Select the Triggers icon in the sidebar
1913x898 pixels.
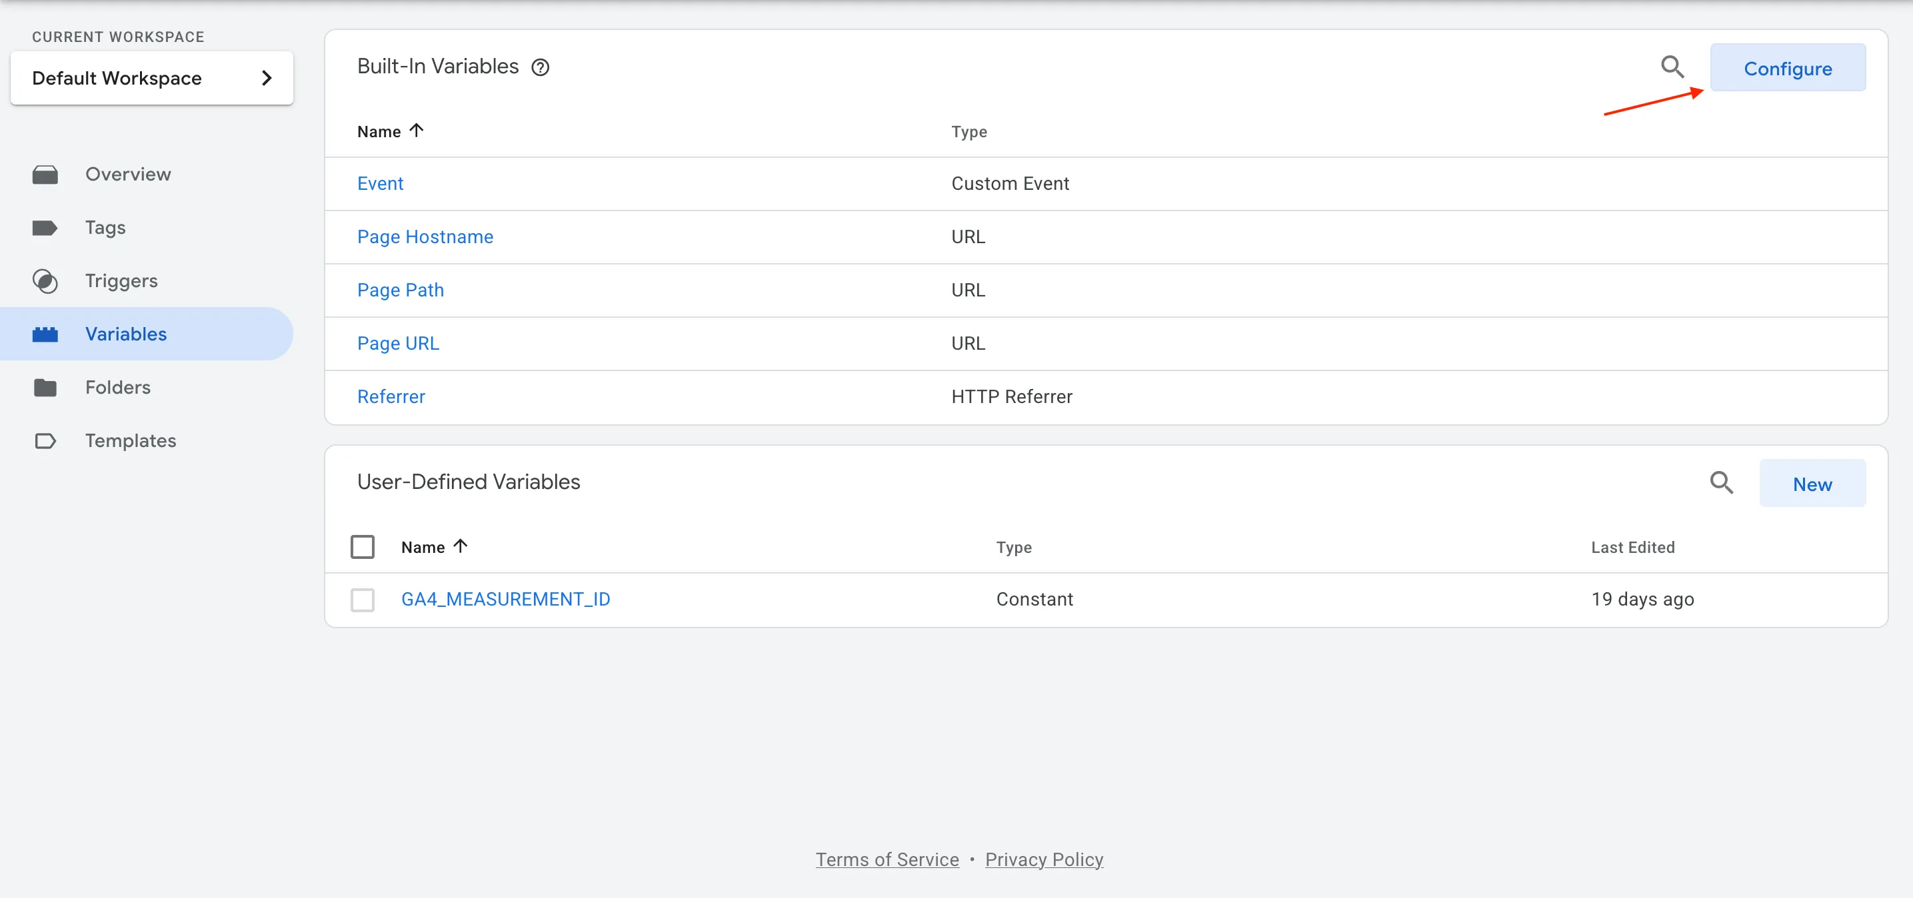[45, 280]
